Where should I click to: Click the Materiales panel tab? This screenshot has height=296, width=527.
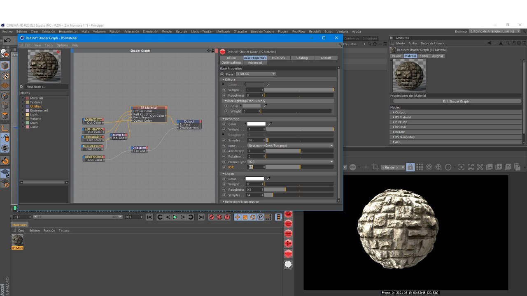coord(19,225)
